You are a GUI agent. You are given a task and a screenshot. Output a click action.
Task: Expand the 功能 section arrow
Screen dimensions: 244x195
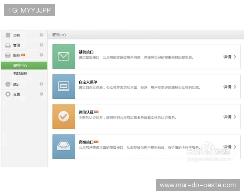coord(41,35)
